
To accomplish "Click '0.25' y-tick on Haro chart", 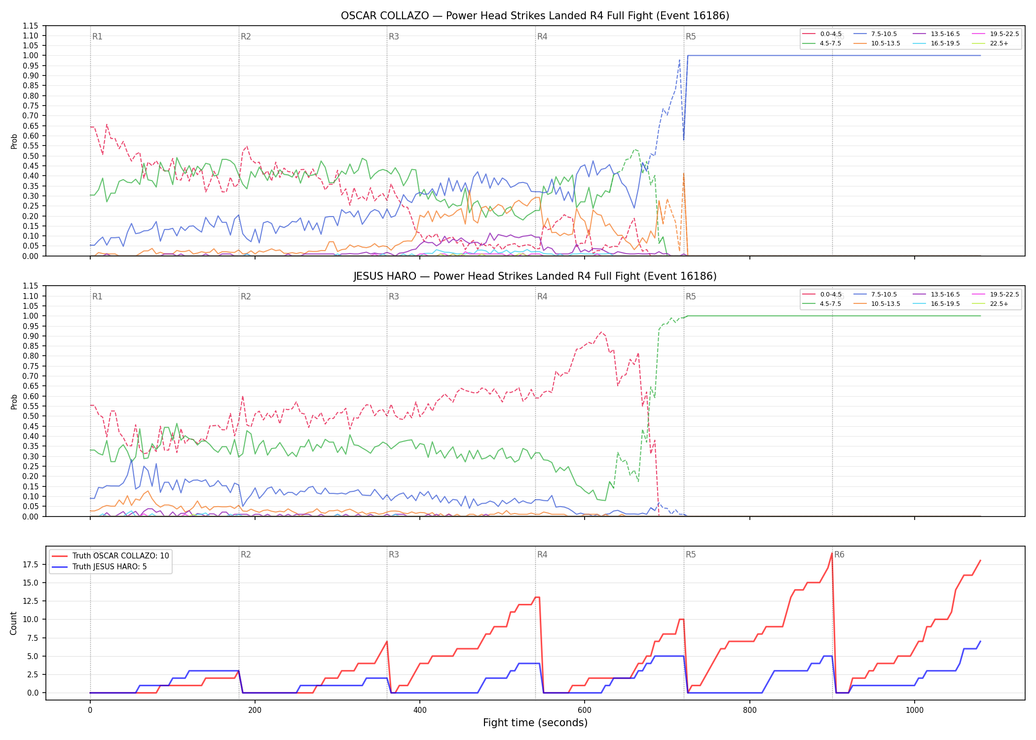I will [31, 466].
